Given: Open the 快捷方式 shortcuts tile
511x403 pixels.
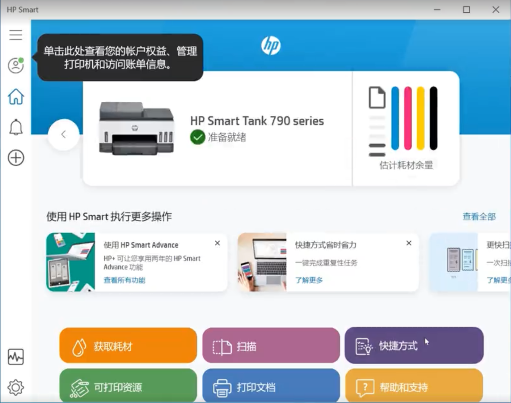Looking at the screenshot, I should [x=414, y=346].
